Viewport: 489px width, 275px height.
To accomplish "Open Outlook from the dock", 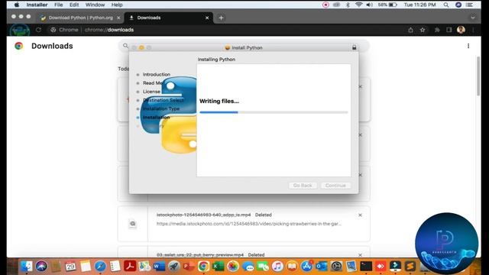I will tap(321, 267).
